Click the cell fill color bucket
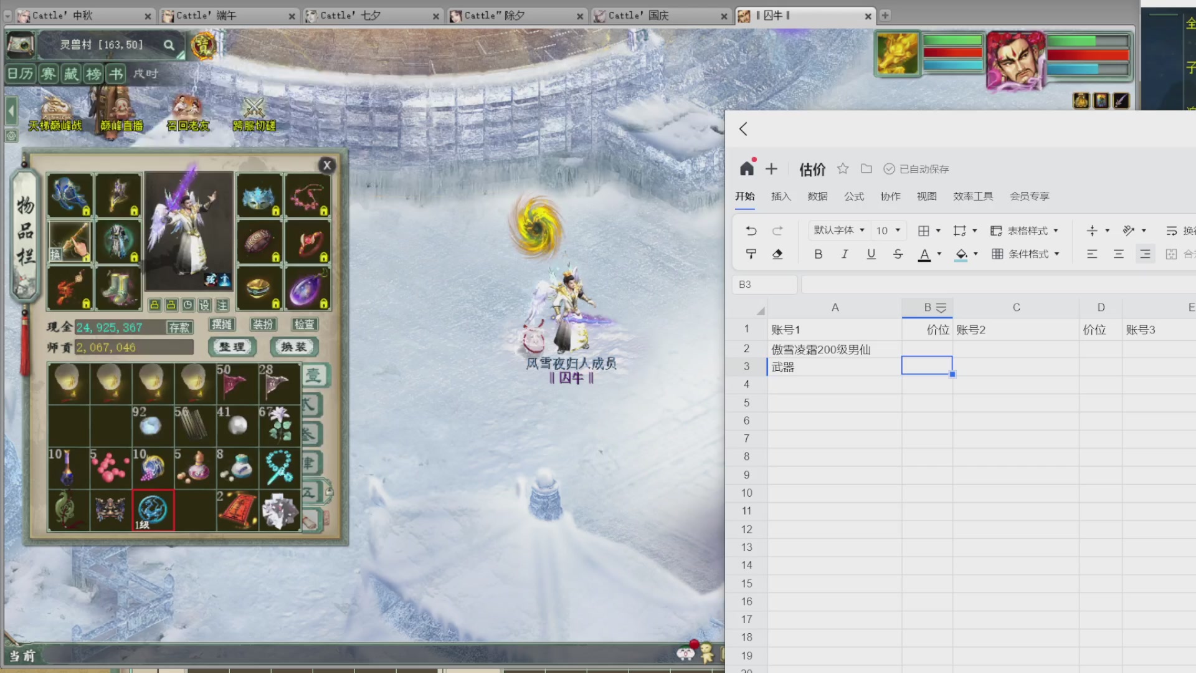The width and height of the screenshot is (1196, 673). tap(961, 254)
